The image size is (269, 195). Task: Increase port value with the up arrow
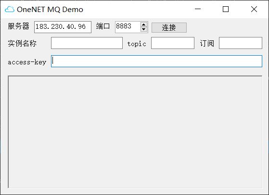[x=143, y=24]
